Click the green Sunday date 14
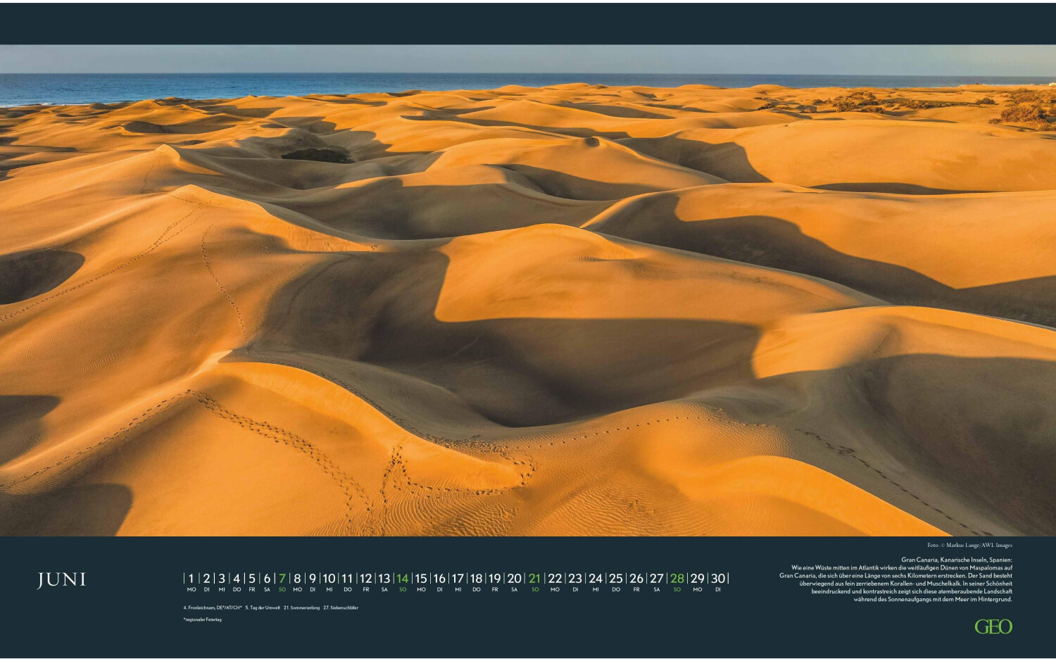Screen dimensions: 1056x661 [402, 579]
